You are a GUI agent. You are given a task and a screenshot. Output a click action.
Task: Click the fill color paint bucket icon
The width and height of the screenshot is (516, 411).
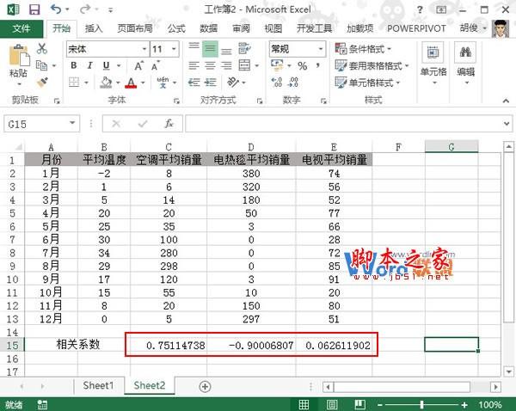click(106, 83)
